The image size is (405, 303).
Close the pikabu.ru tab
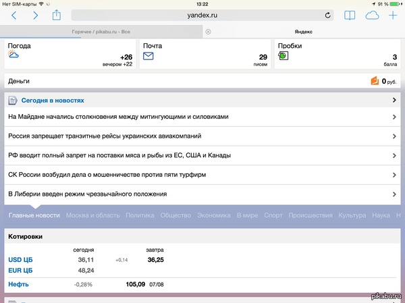(208, 32)
